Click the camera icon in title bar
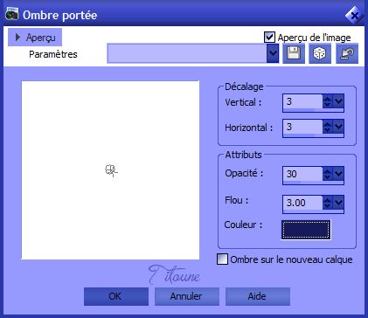This screenshot has height=318, width=368. click(12, 14)
